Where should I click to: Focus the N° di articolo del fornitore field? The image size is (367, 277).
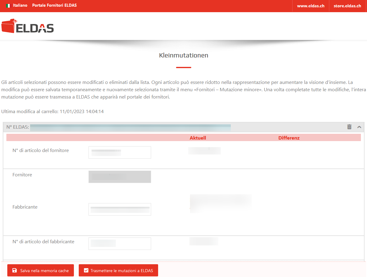pyautogui.click(x=119, y=152)
